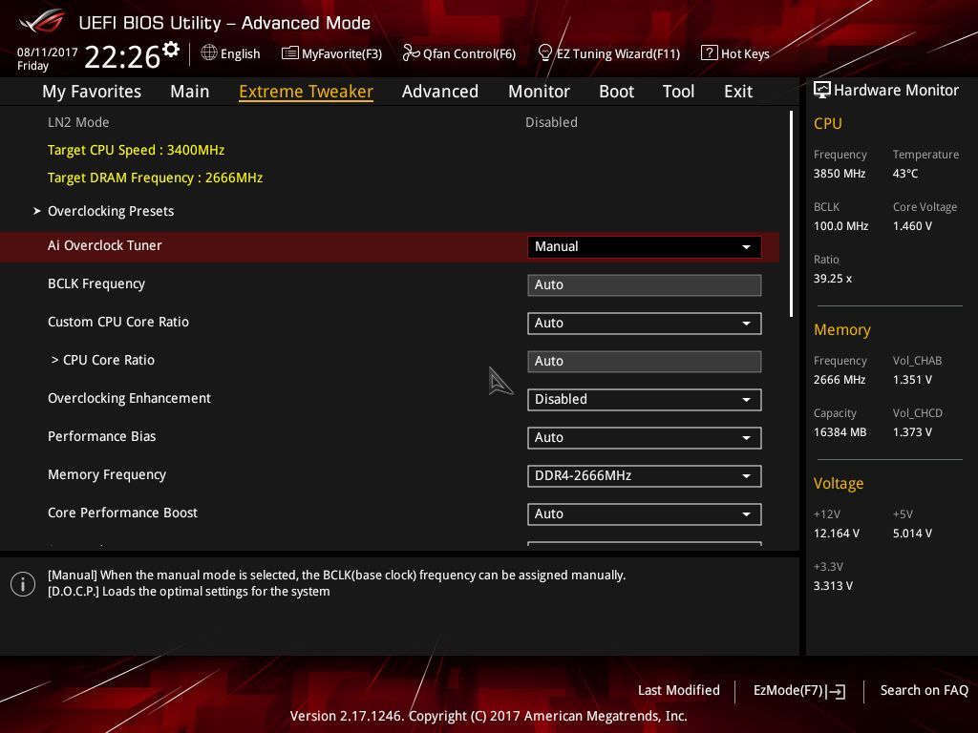Screen dimensions: 978x733
Task: Open MyFavorite(F3) list icon
Action: [x=289, y=53]
